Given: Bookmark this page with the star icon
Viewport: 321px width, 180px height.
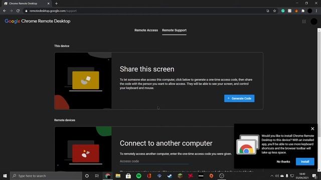Looking at the screenshot, I should pos(274,11).
